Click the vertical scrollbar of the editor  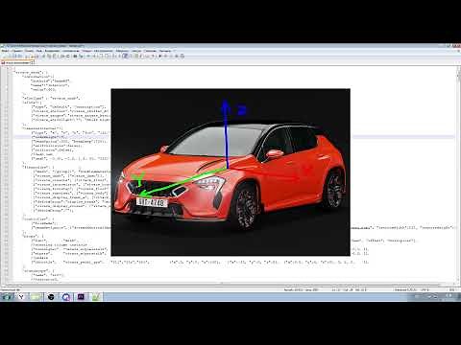(458, 174)
